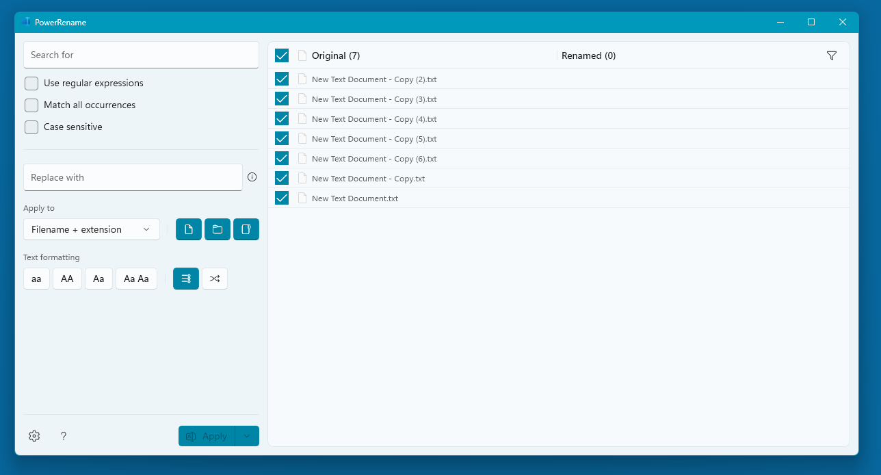Enable Case sensitive checkbox
This screenshot has height=475, width=881.
pyautogui.click(x=31, y=127)
